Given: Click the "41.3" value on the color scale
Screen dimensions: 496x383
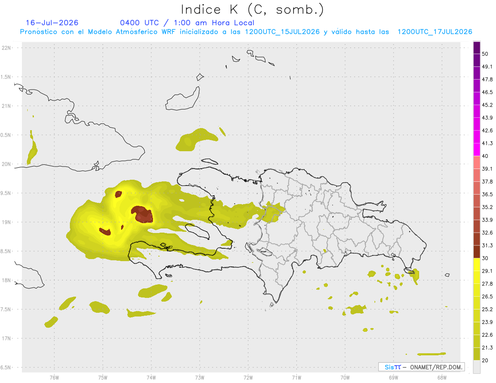Looking at the screenshot, I should 488,143.
